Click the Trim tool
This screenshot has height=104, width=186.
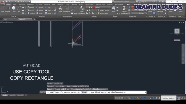point(48,7)
